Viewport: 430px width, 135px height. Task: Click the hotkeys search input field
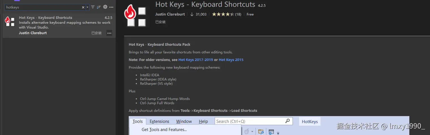click(45, 7)
